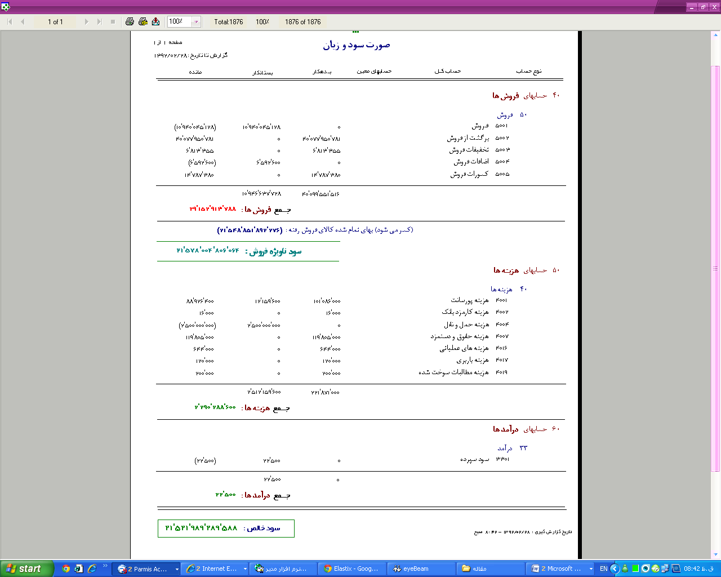Screen dimensions: 721x577
Task: Select row 5004 اضافات فروش
Action: [x=349, y=162]
